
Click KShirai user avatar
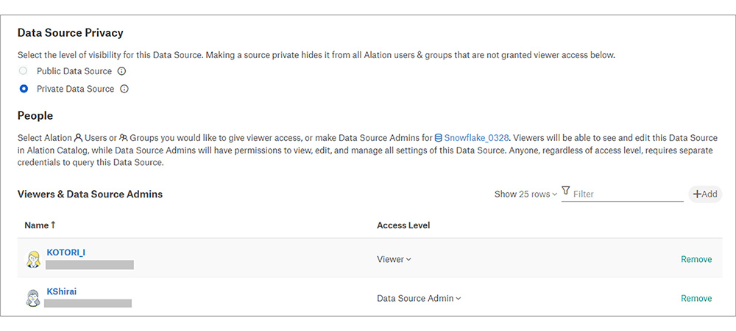point(33,297)
